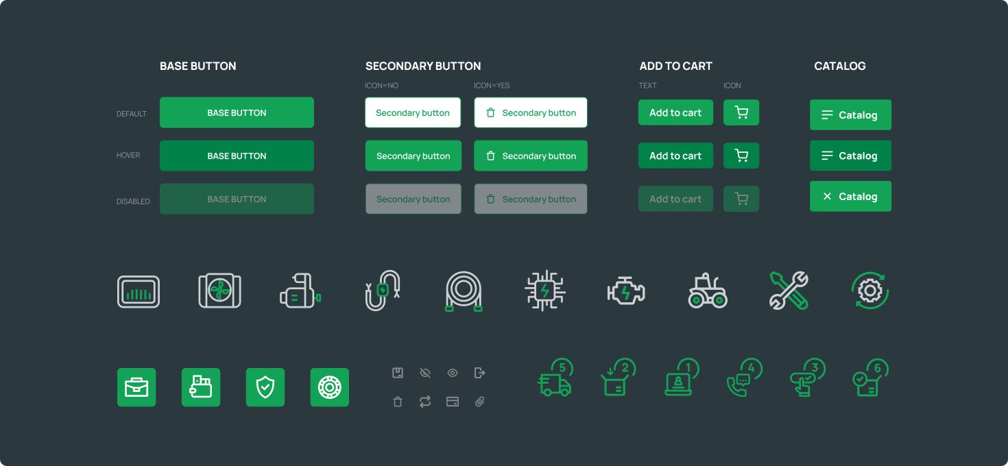The image size is (1008, 466).
Task: Click the disabled faded BASE BUTTON
Action: 237,199
